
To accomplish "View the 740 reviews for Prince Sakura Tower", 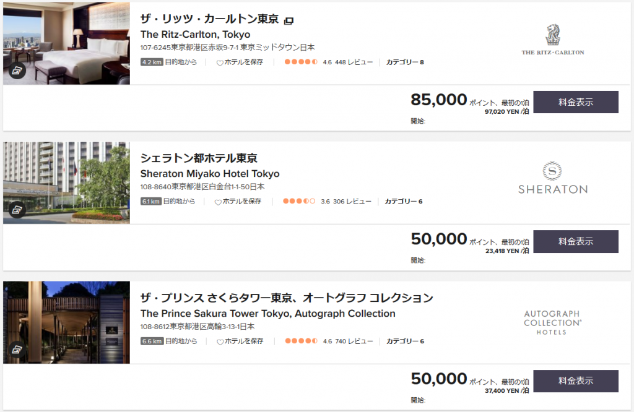I will [354, 341].
